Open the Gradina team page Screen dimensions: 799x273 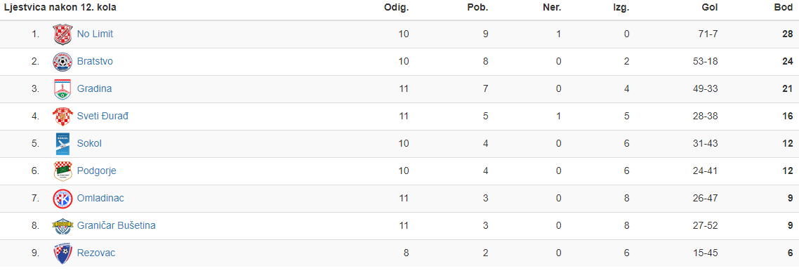tap(94, 88)
